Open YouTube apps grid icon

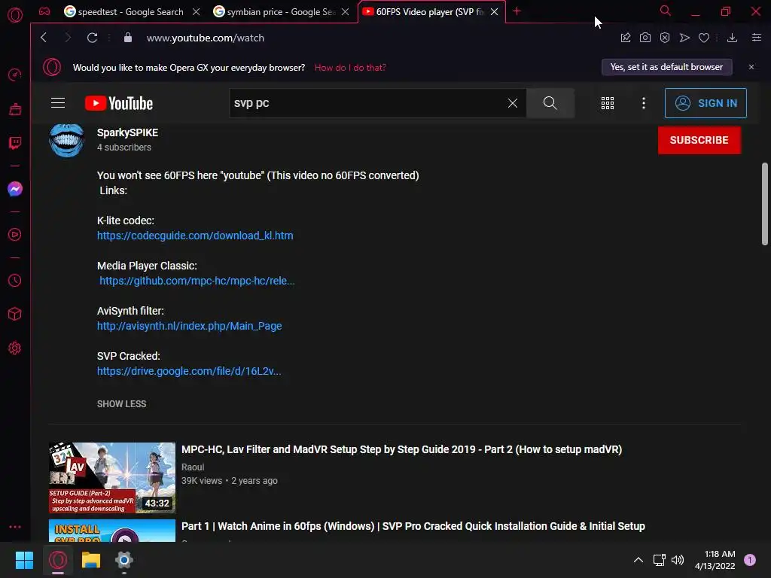(x=608, y=103)
